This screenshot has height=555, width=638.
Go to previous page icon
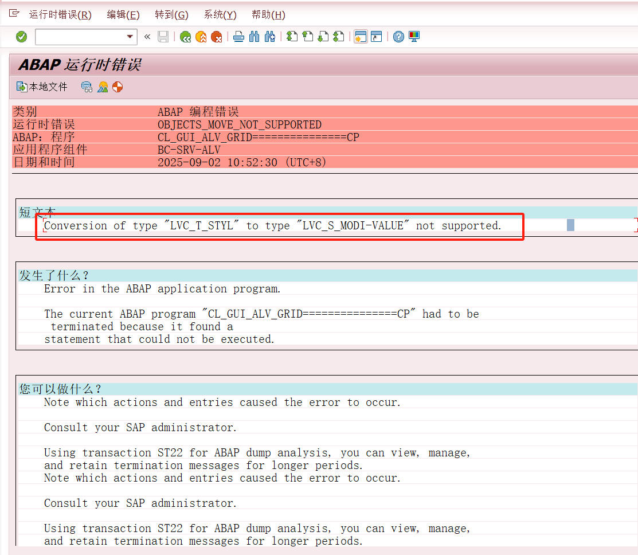[x=308, y=37]
